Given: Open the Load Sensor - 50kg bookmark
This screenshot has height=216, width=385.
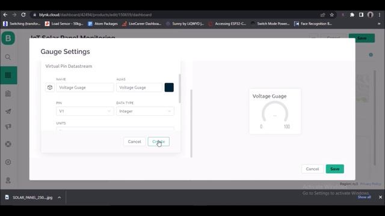Looking at the screenshot, I should [x=64, y=24].
